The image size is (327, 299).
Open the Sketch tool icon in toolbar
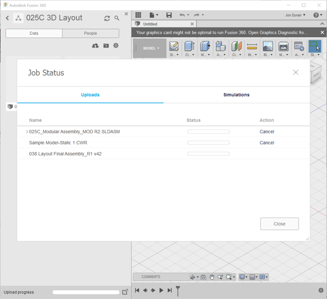[174, 46]
